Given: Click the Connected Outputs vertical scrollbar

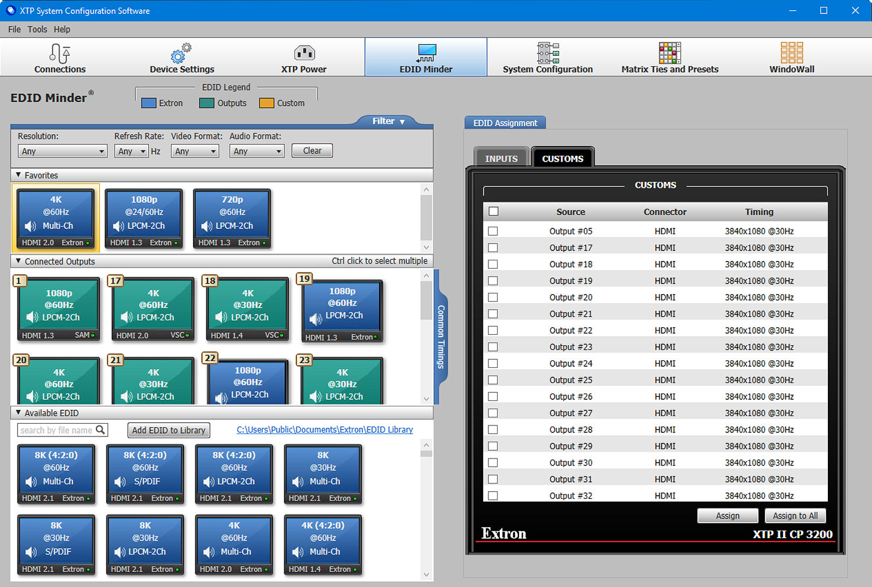Looking at the screenshot, I should click(426, 337).
